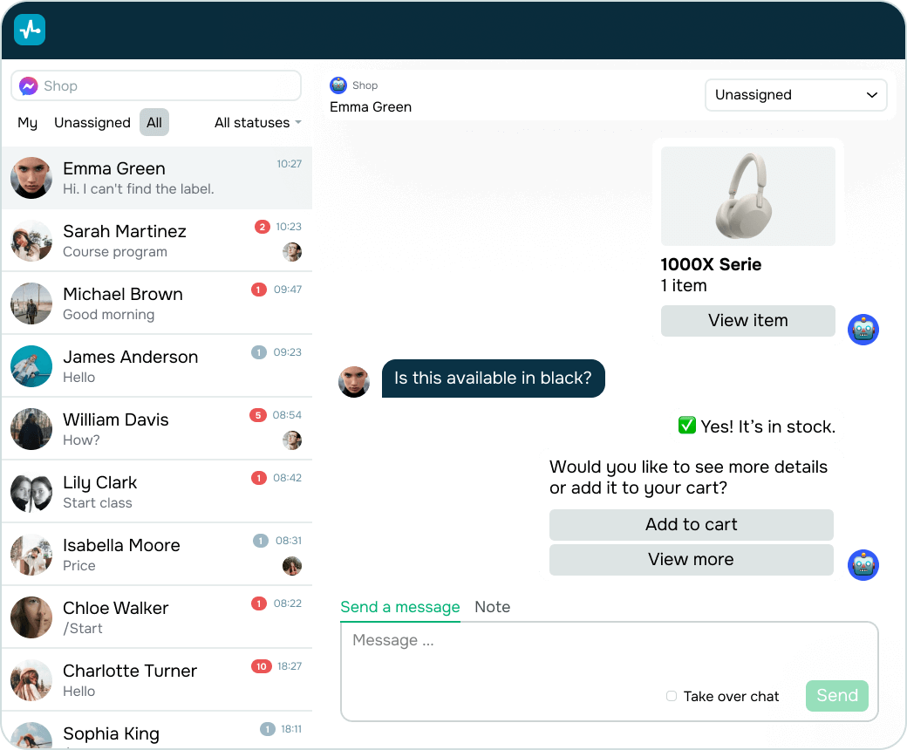Click the 1000X Serie product title

(x=711, y=264)
